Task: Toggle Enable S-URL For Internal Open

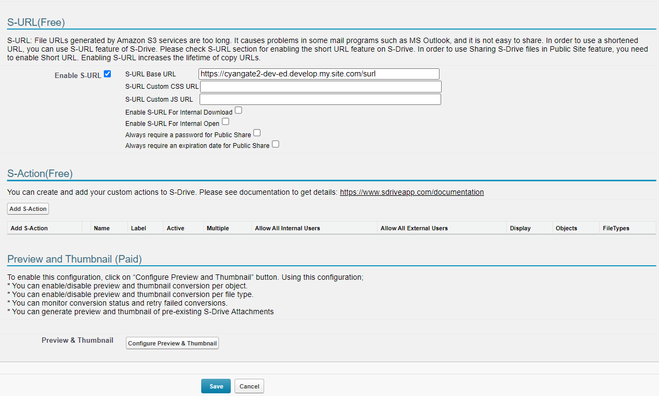Action: click(225, 122)
